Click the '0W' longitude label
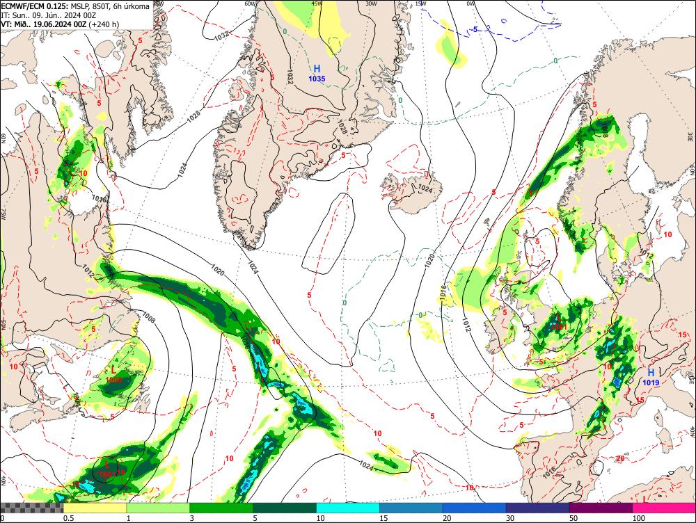Screen dimensions: 696x523 click(470, 3)
